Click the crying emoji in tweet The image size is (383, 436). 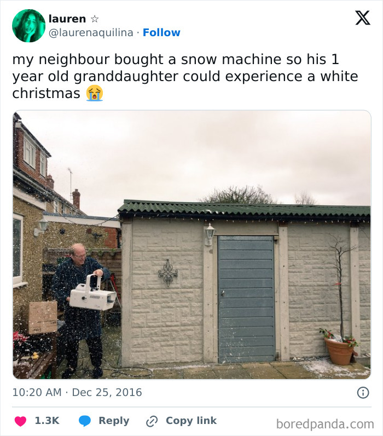click(x=95, y=93)
